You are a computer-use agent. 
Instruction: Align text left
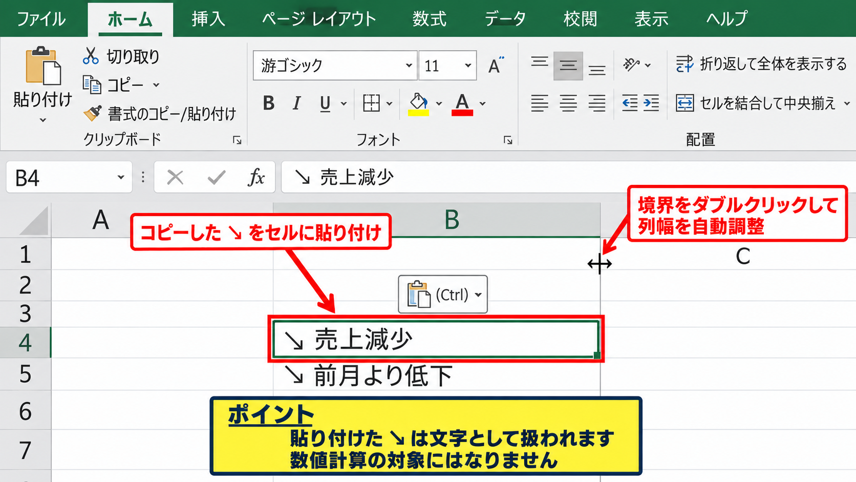(540, 103)
